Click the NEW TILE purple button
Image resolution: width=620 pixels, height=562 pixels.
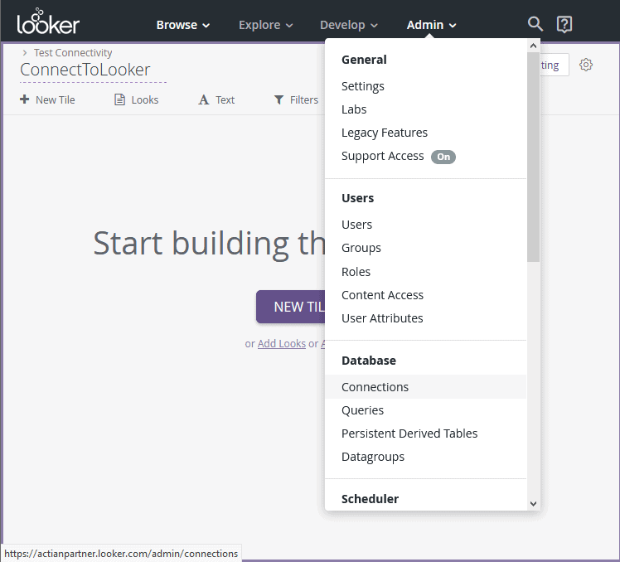pos(291,307)
